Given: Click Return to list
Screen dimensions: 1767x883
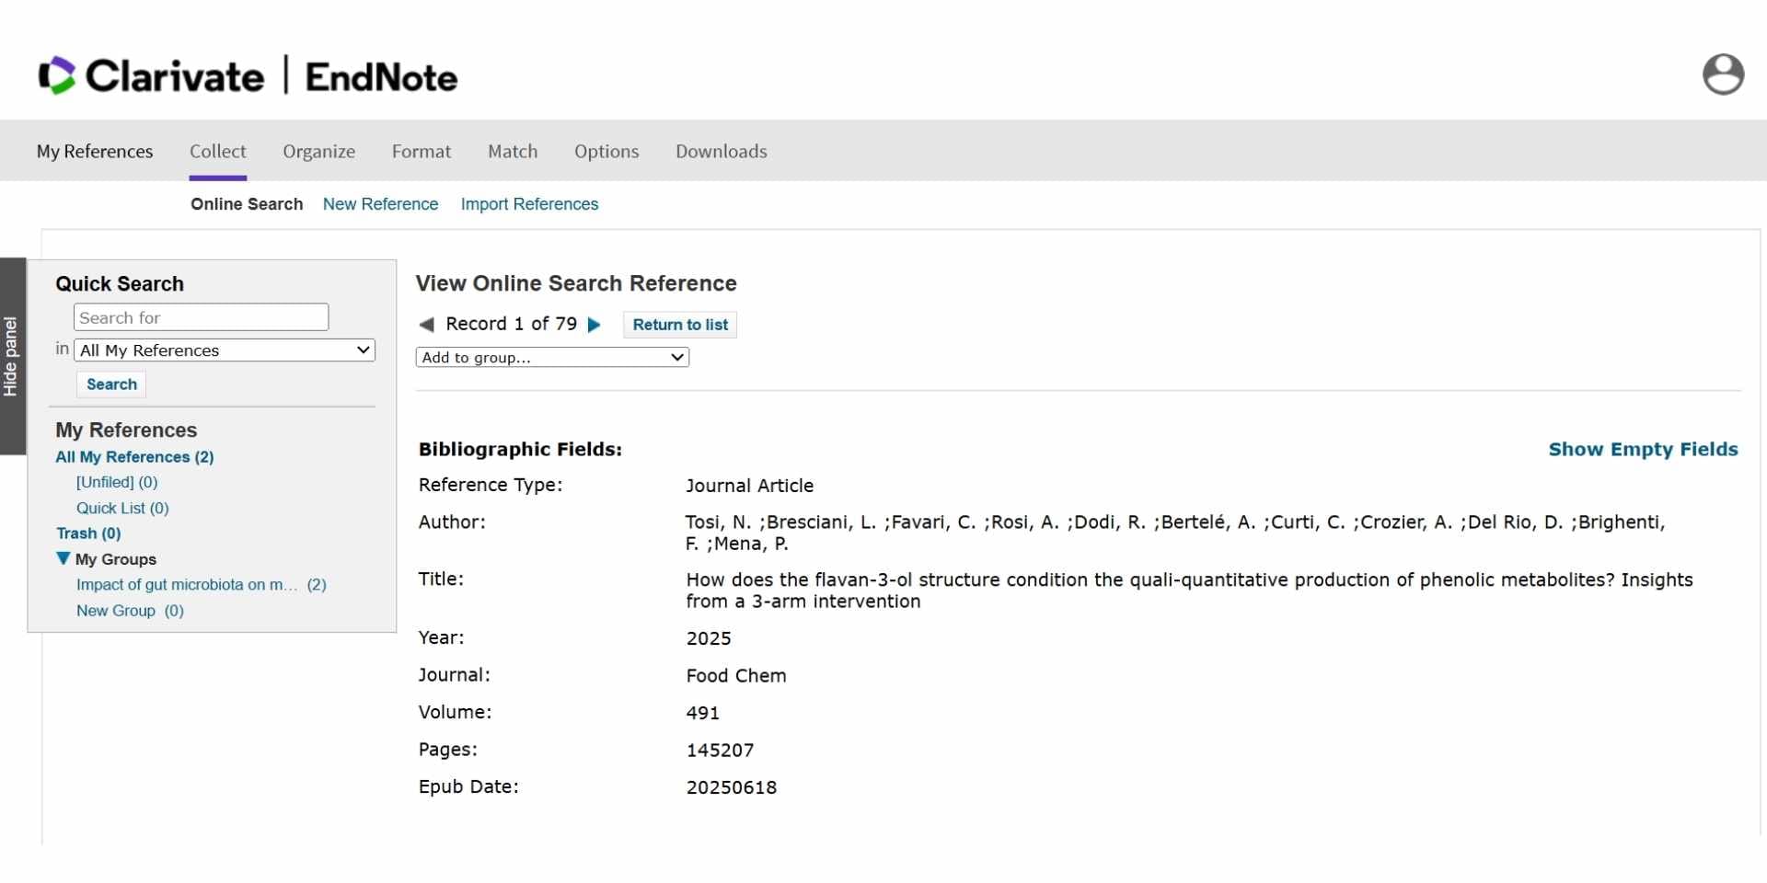Looking at the screenshot, I should click(x=678, y=324).
